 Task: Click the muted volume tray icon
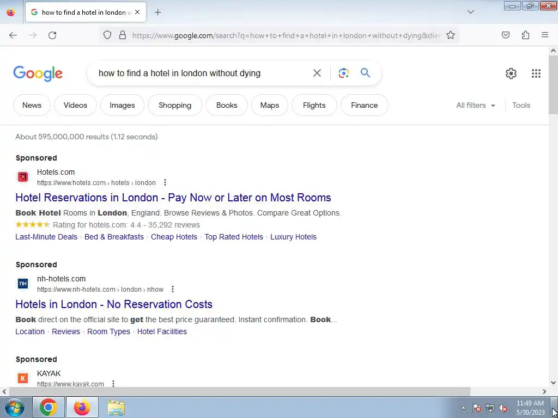click(x=503, y=408)
